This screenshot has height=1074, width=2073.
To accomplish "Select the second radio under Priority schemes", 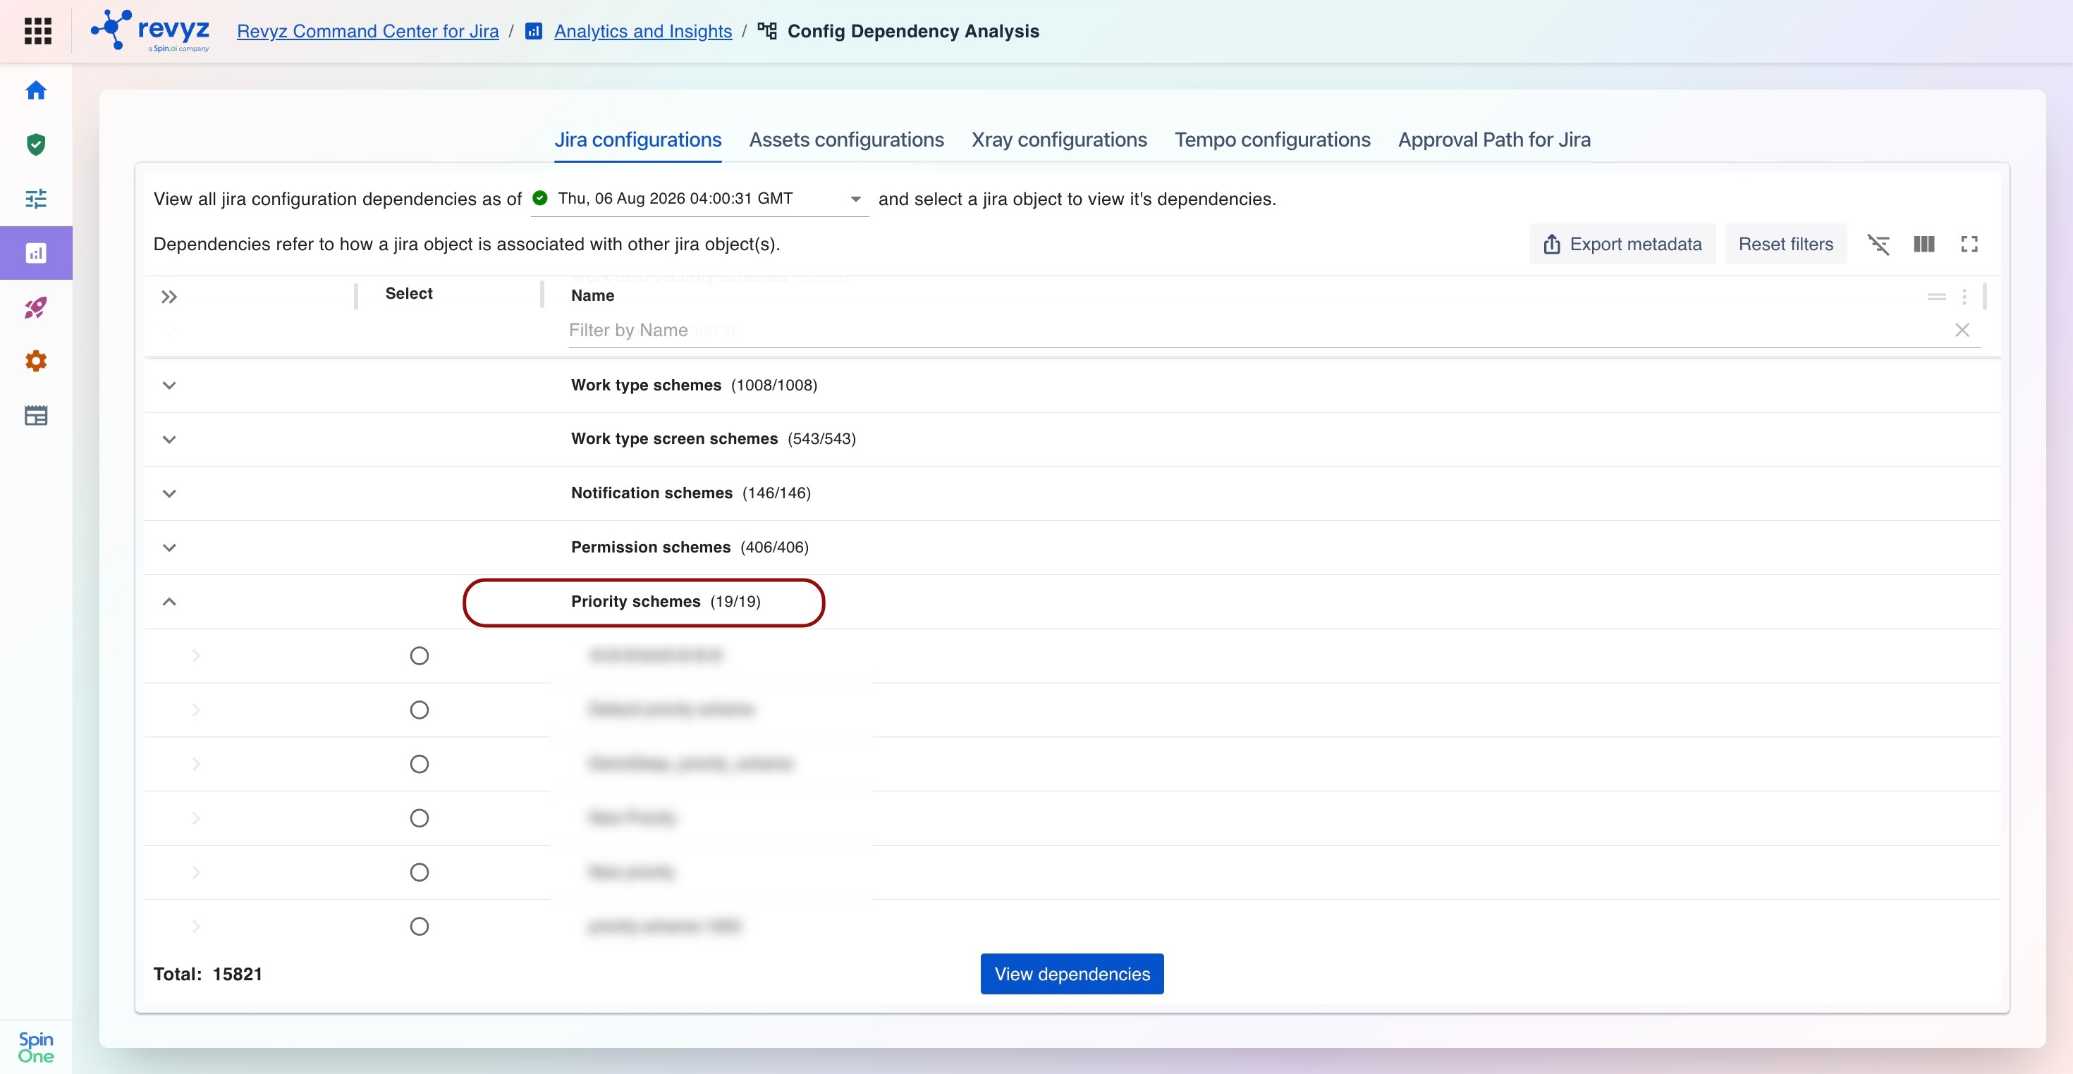I will pyautogui.click(x=420, y=710).
